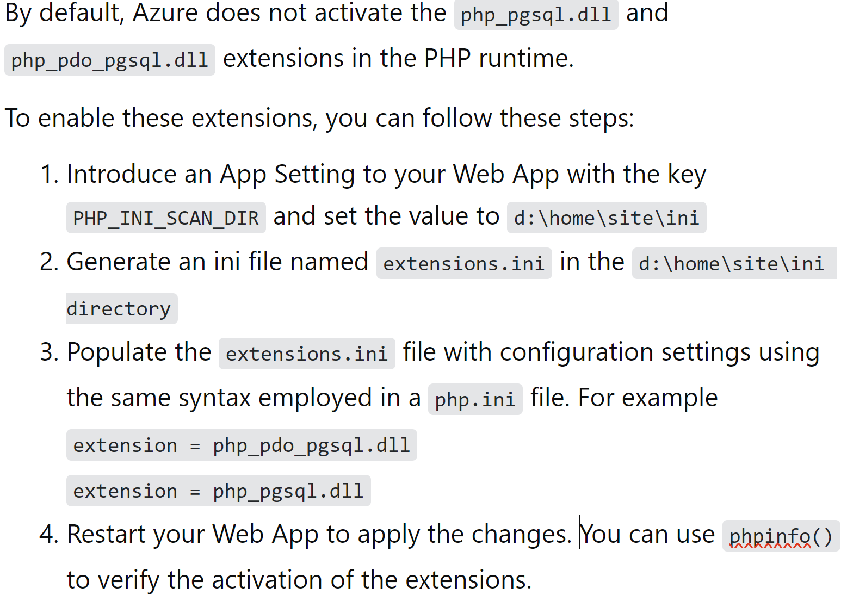Click the php.ini inline code
Viewport: 847px width, 607px height.
coord(475,400)
